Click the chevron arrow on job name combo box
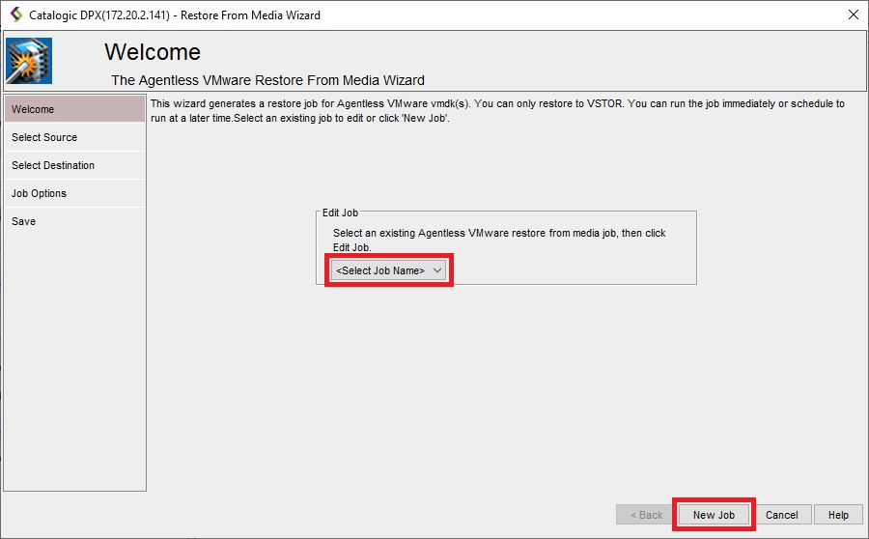The image size is (869, 539). pyautogui.click(x=437, y=270)
